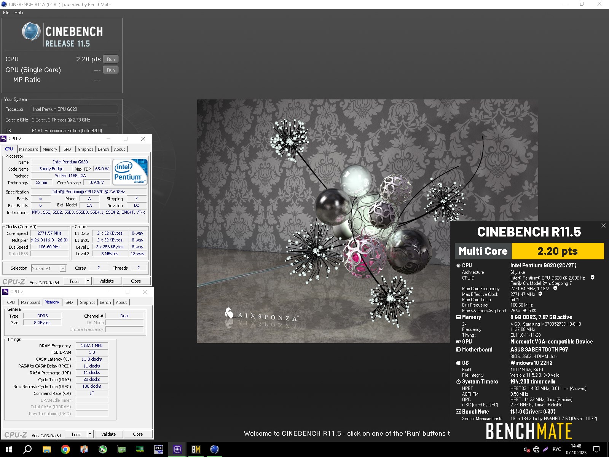Run the CPU multi-core benchmark
Image resolution: width=609 pixels, height=457 pixels.
pyautogui.click(x=111, y=59)
